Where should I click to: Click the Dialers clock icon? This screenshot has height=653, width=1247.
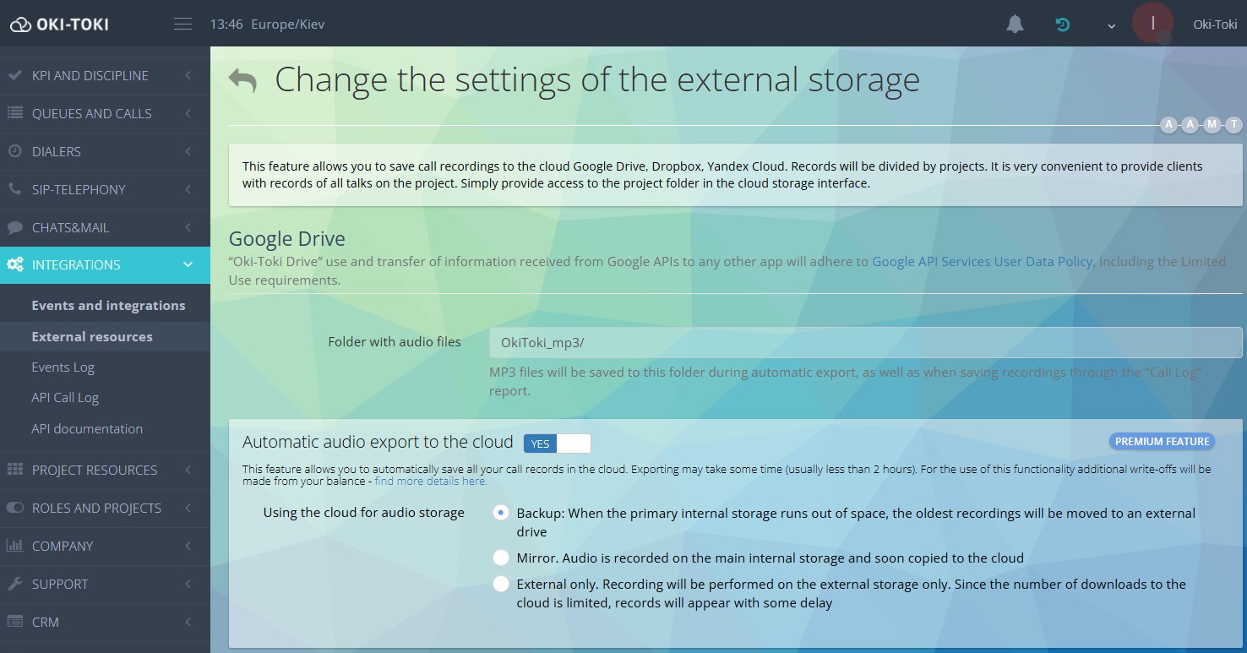15,151
